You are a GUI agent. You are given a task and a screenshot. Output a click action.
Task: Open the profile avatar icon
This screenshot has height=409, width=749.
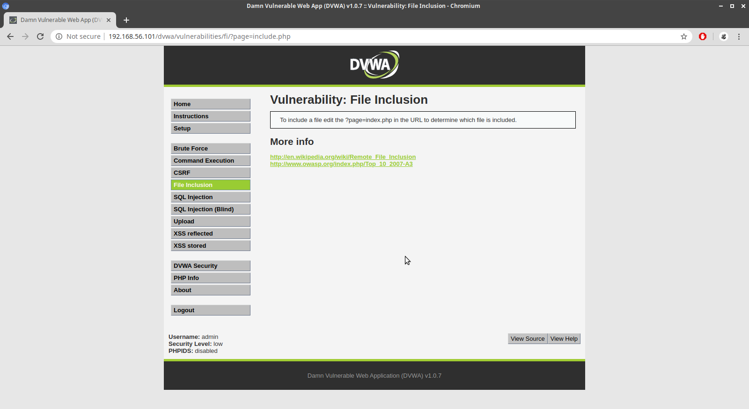(724, 36)
